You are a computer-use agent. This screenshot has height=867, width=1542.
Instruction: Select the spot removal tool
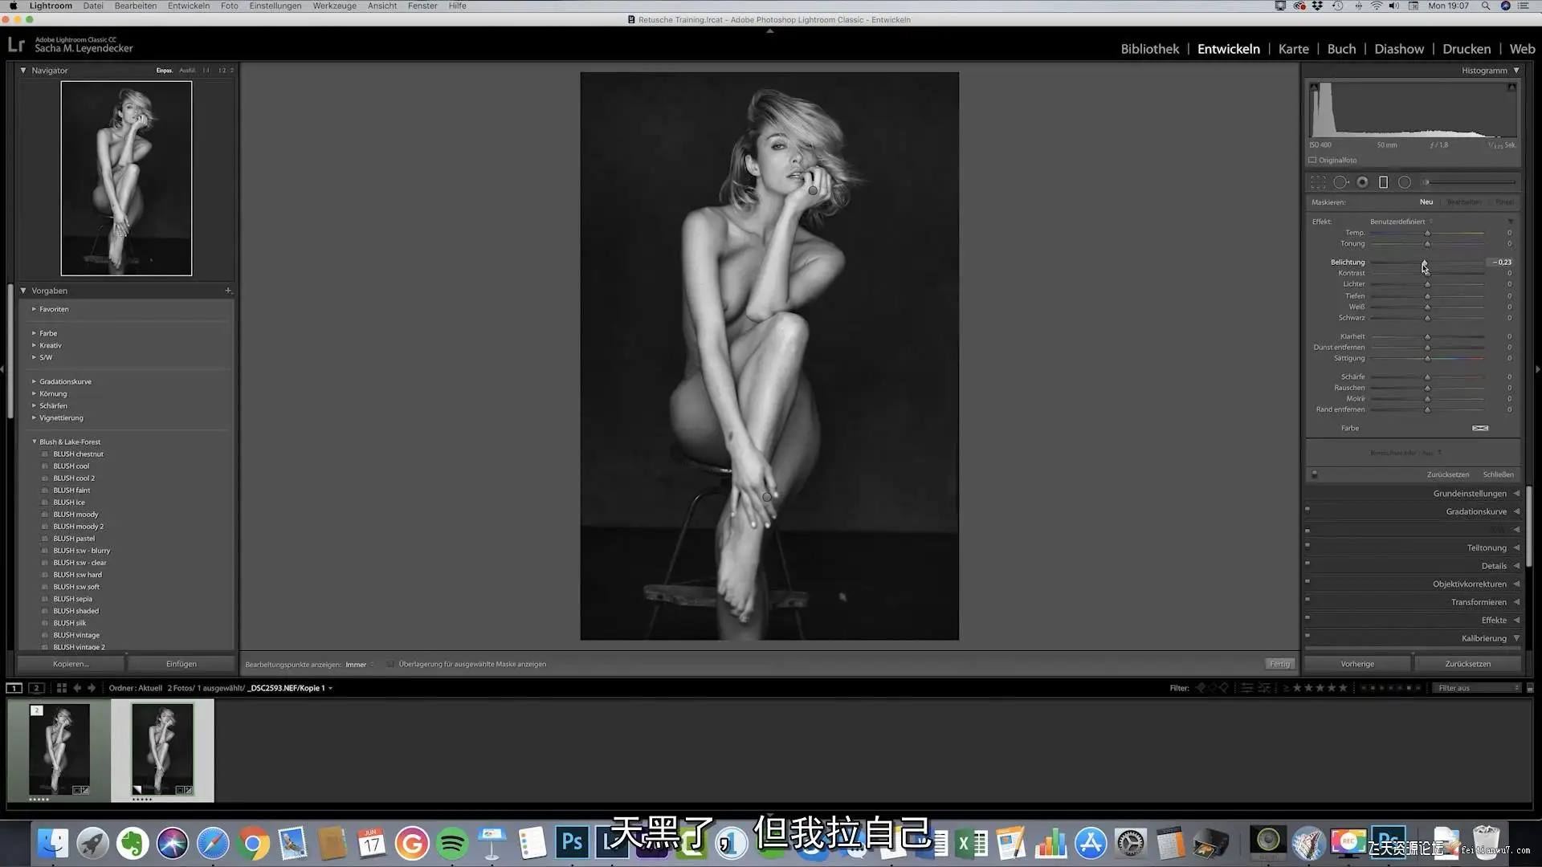point(1340,182)
